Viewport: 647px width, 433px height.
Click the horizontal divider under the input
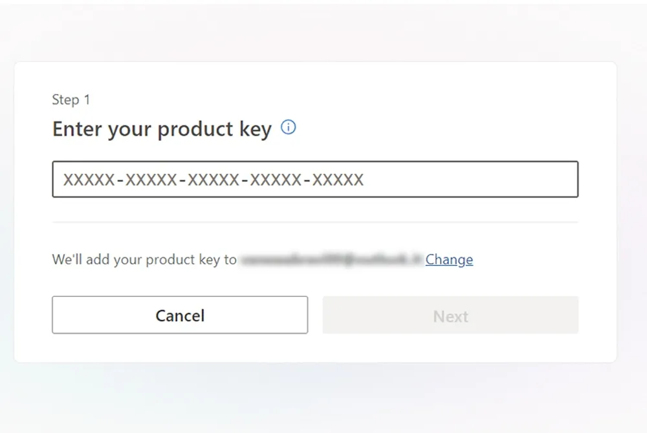tap(315, 222)
